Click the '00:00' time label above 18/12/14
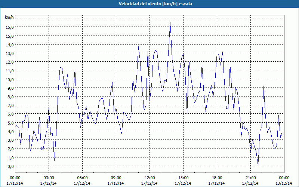This screenshot has width=299, height=187. (284, 178)
